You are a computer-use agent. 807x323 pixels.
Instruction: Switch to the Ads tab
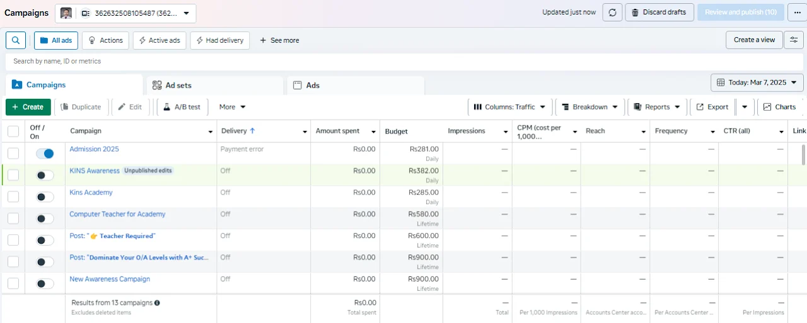pyautogui.click(x=355, y=86)
